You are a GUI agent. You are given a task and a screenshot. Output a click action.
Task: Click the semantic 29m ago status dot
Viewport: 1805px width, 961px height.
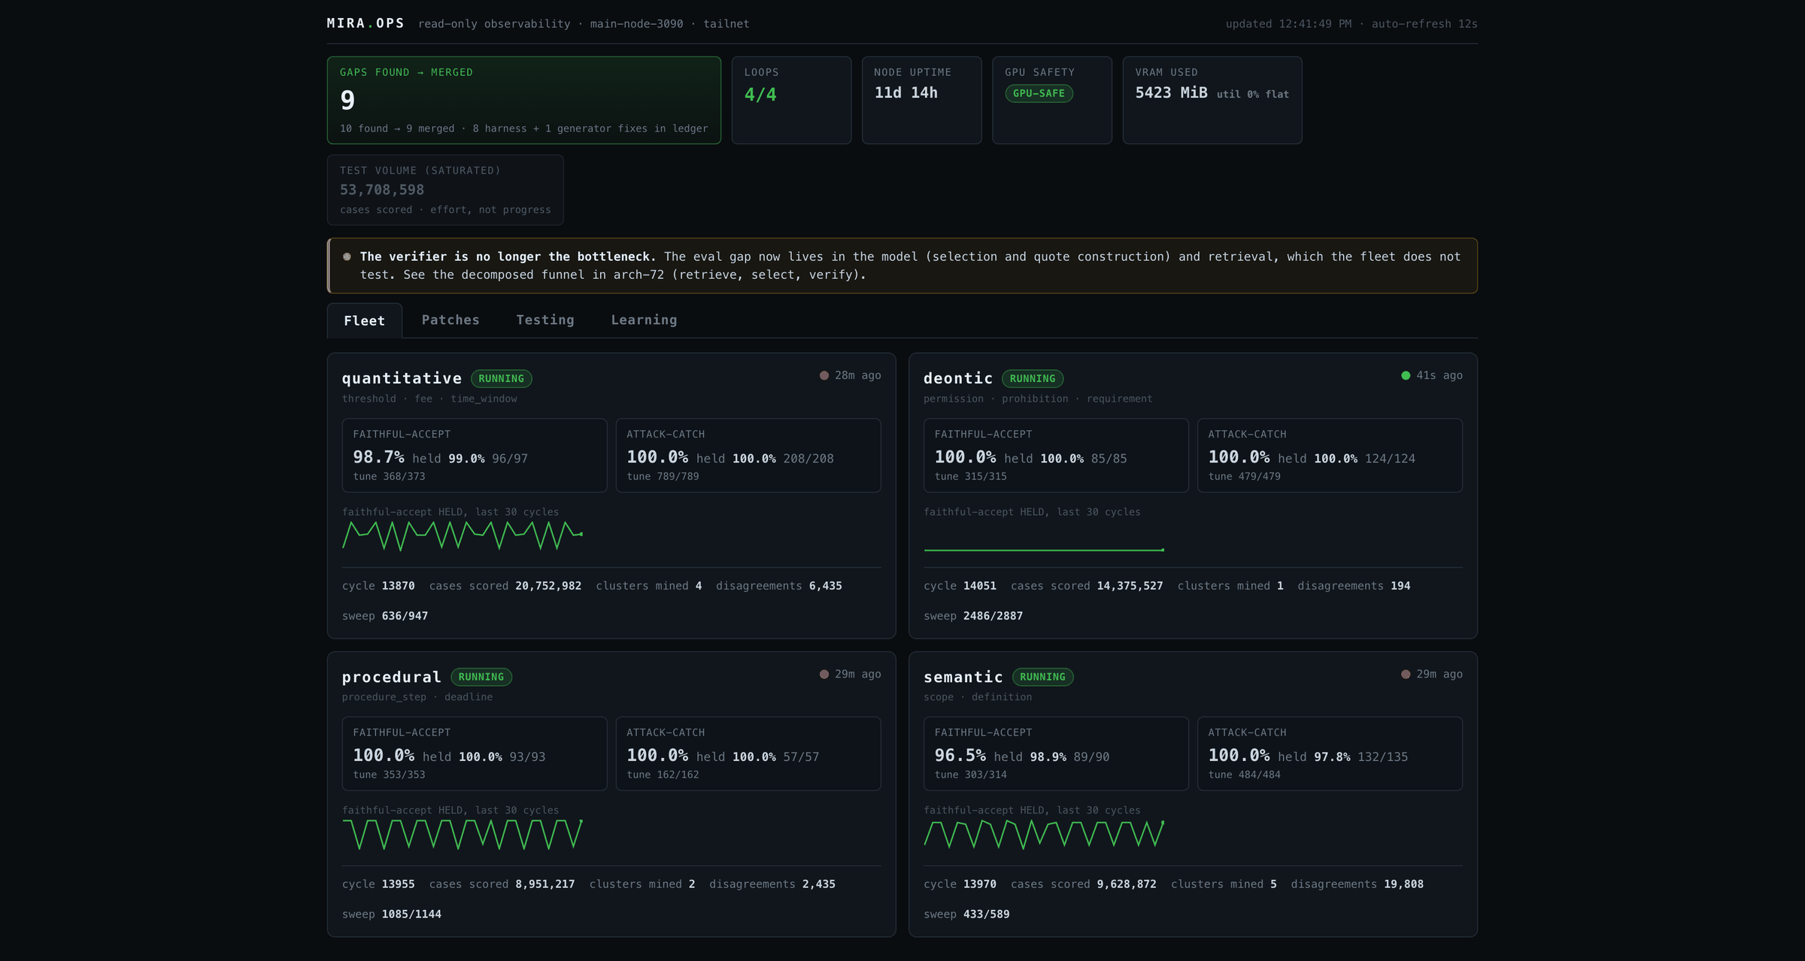click(1406, 675)
